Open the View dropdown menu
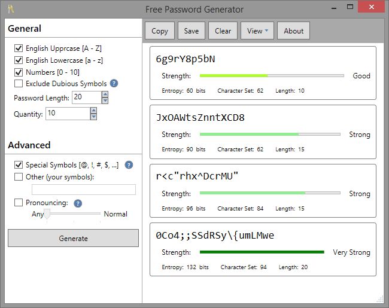 point(258,31)
